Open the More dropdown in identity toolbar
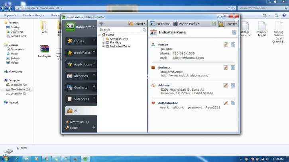This screenshot has width=289, height=162. tap(232, 23)
